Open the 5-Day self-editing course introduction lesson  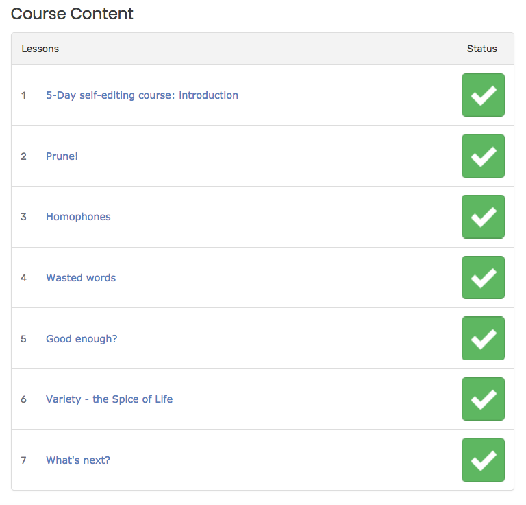tap(142, 95)
